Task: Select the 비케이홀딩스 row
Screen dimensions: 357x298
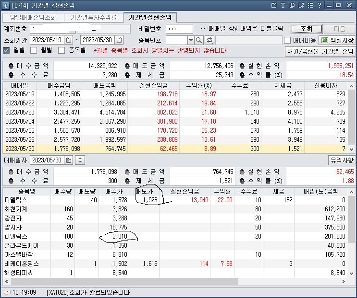Action: tap(175, 264)
